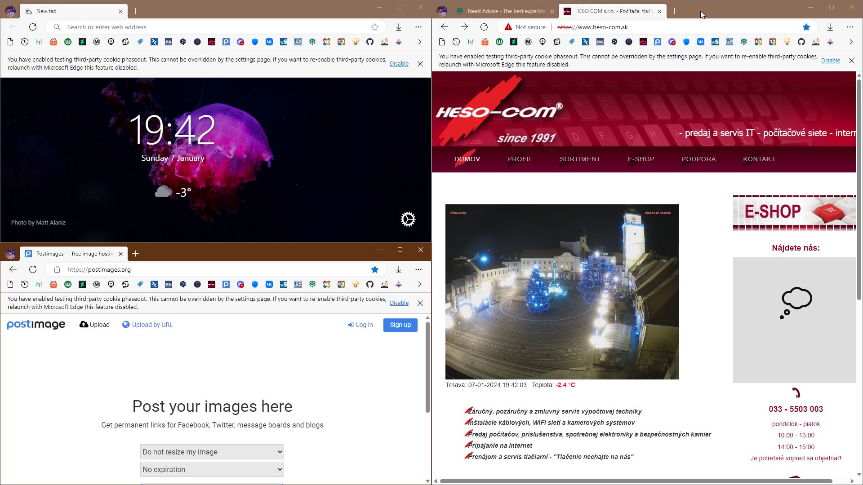Click the HESO COM horizontal scrollbar
This screenshot has width=863, height=485.
[x=636, y=481]
